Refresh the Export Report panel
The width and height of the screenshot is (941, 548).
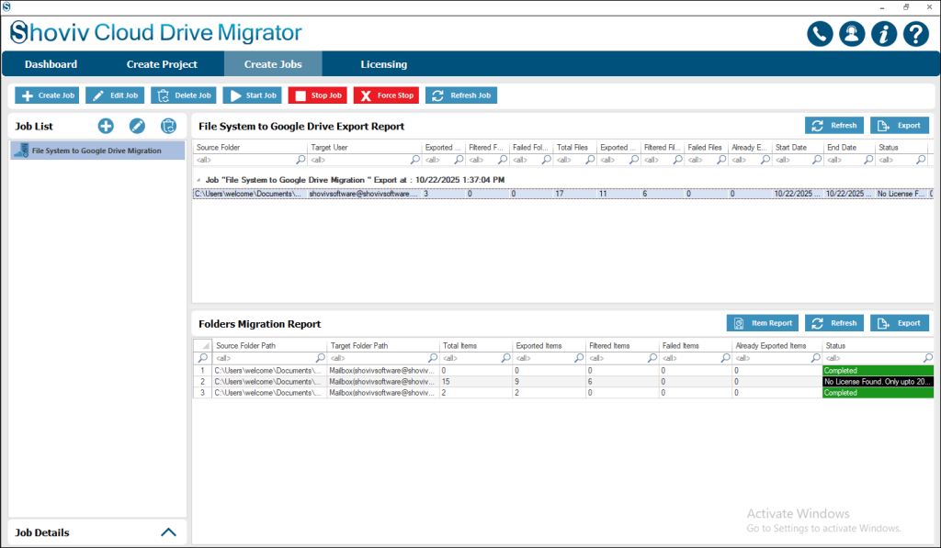834,126
